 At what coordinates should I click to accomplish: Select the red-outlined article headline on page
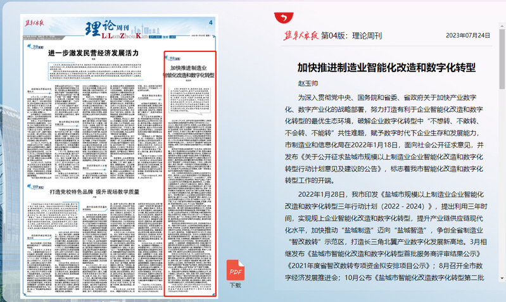coord(189,71)
